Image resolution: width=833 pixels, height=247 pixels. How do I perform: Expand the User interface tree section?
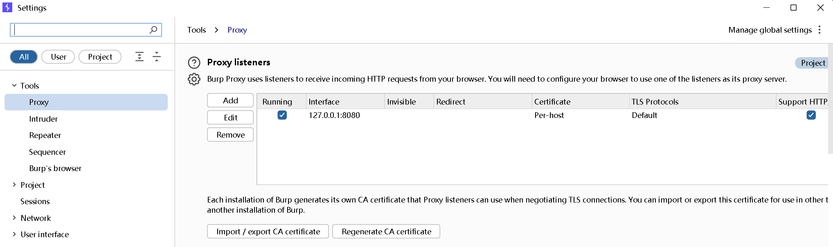14,234
